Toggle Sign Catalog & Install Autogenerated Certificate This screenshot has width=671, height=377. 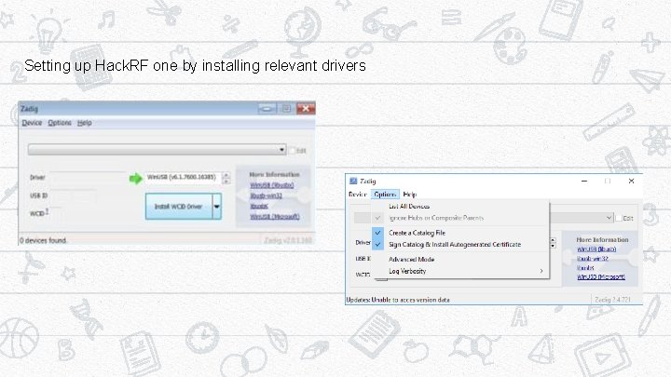(x=460, y=245)
